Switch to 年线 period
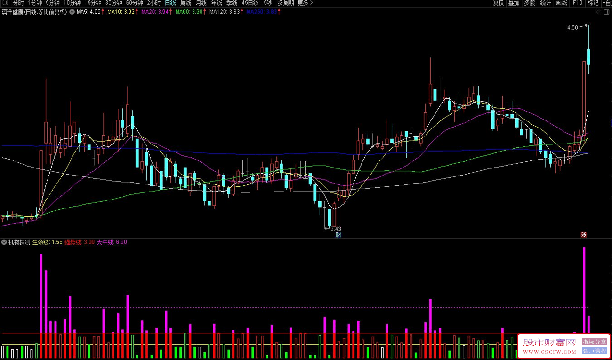This screenshot has height=360, width=612. coord(217,3)
